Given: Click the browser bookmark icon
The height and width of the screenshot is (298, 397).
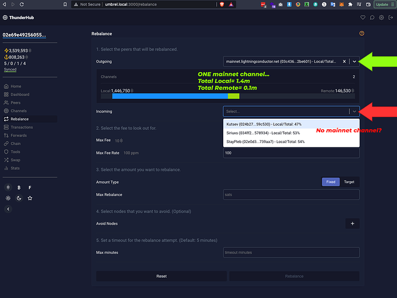Looking at the screenshot, I should tap(65, 4).
